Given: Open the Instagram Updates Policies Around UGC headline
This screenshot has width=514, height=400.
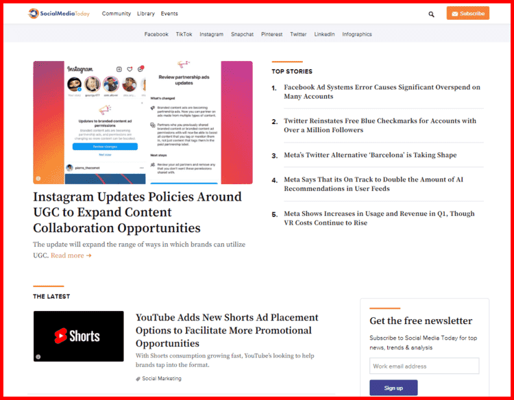Looking at the screenshot, I should [x=137, y=212].
